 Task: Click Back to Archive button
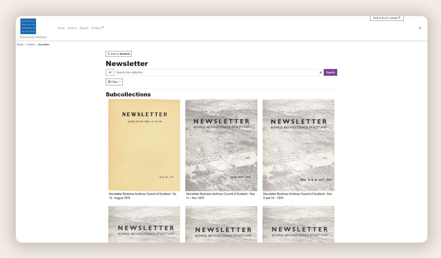click(118, 54)
